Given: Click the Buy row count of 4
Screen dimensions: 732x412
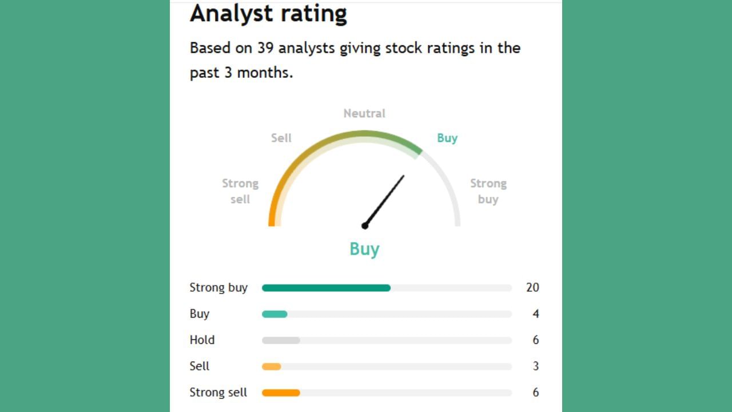Looking at the screenshot, I should [536, 314].
